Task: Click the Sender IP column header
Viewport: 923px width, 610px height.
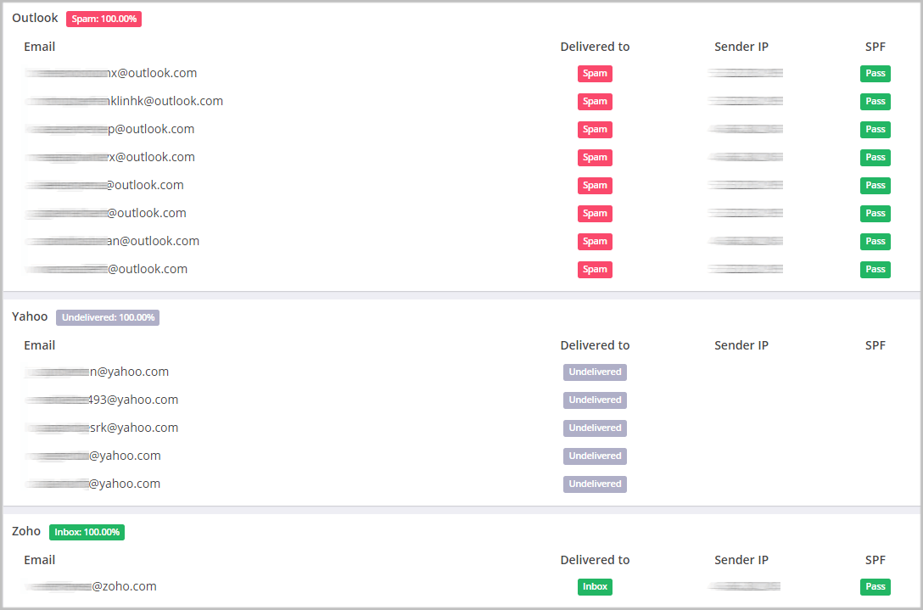Action: pos(741,47)
